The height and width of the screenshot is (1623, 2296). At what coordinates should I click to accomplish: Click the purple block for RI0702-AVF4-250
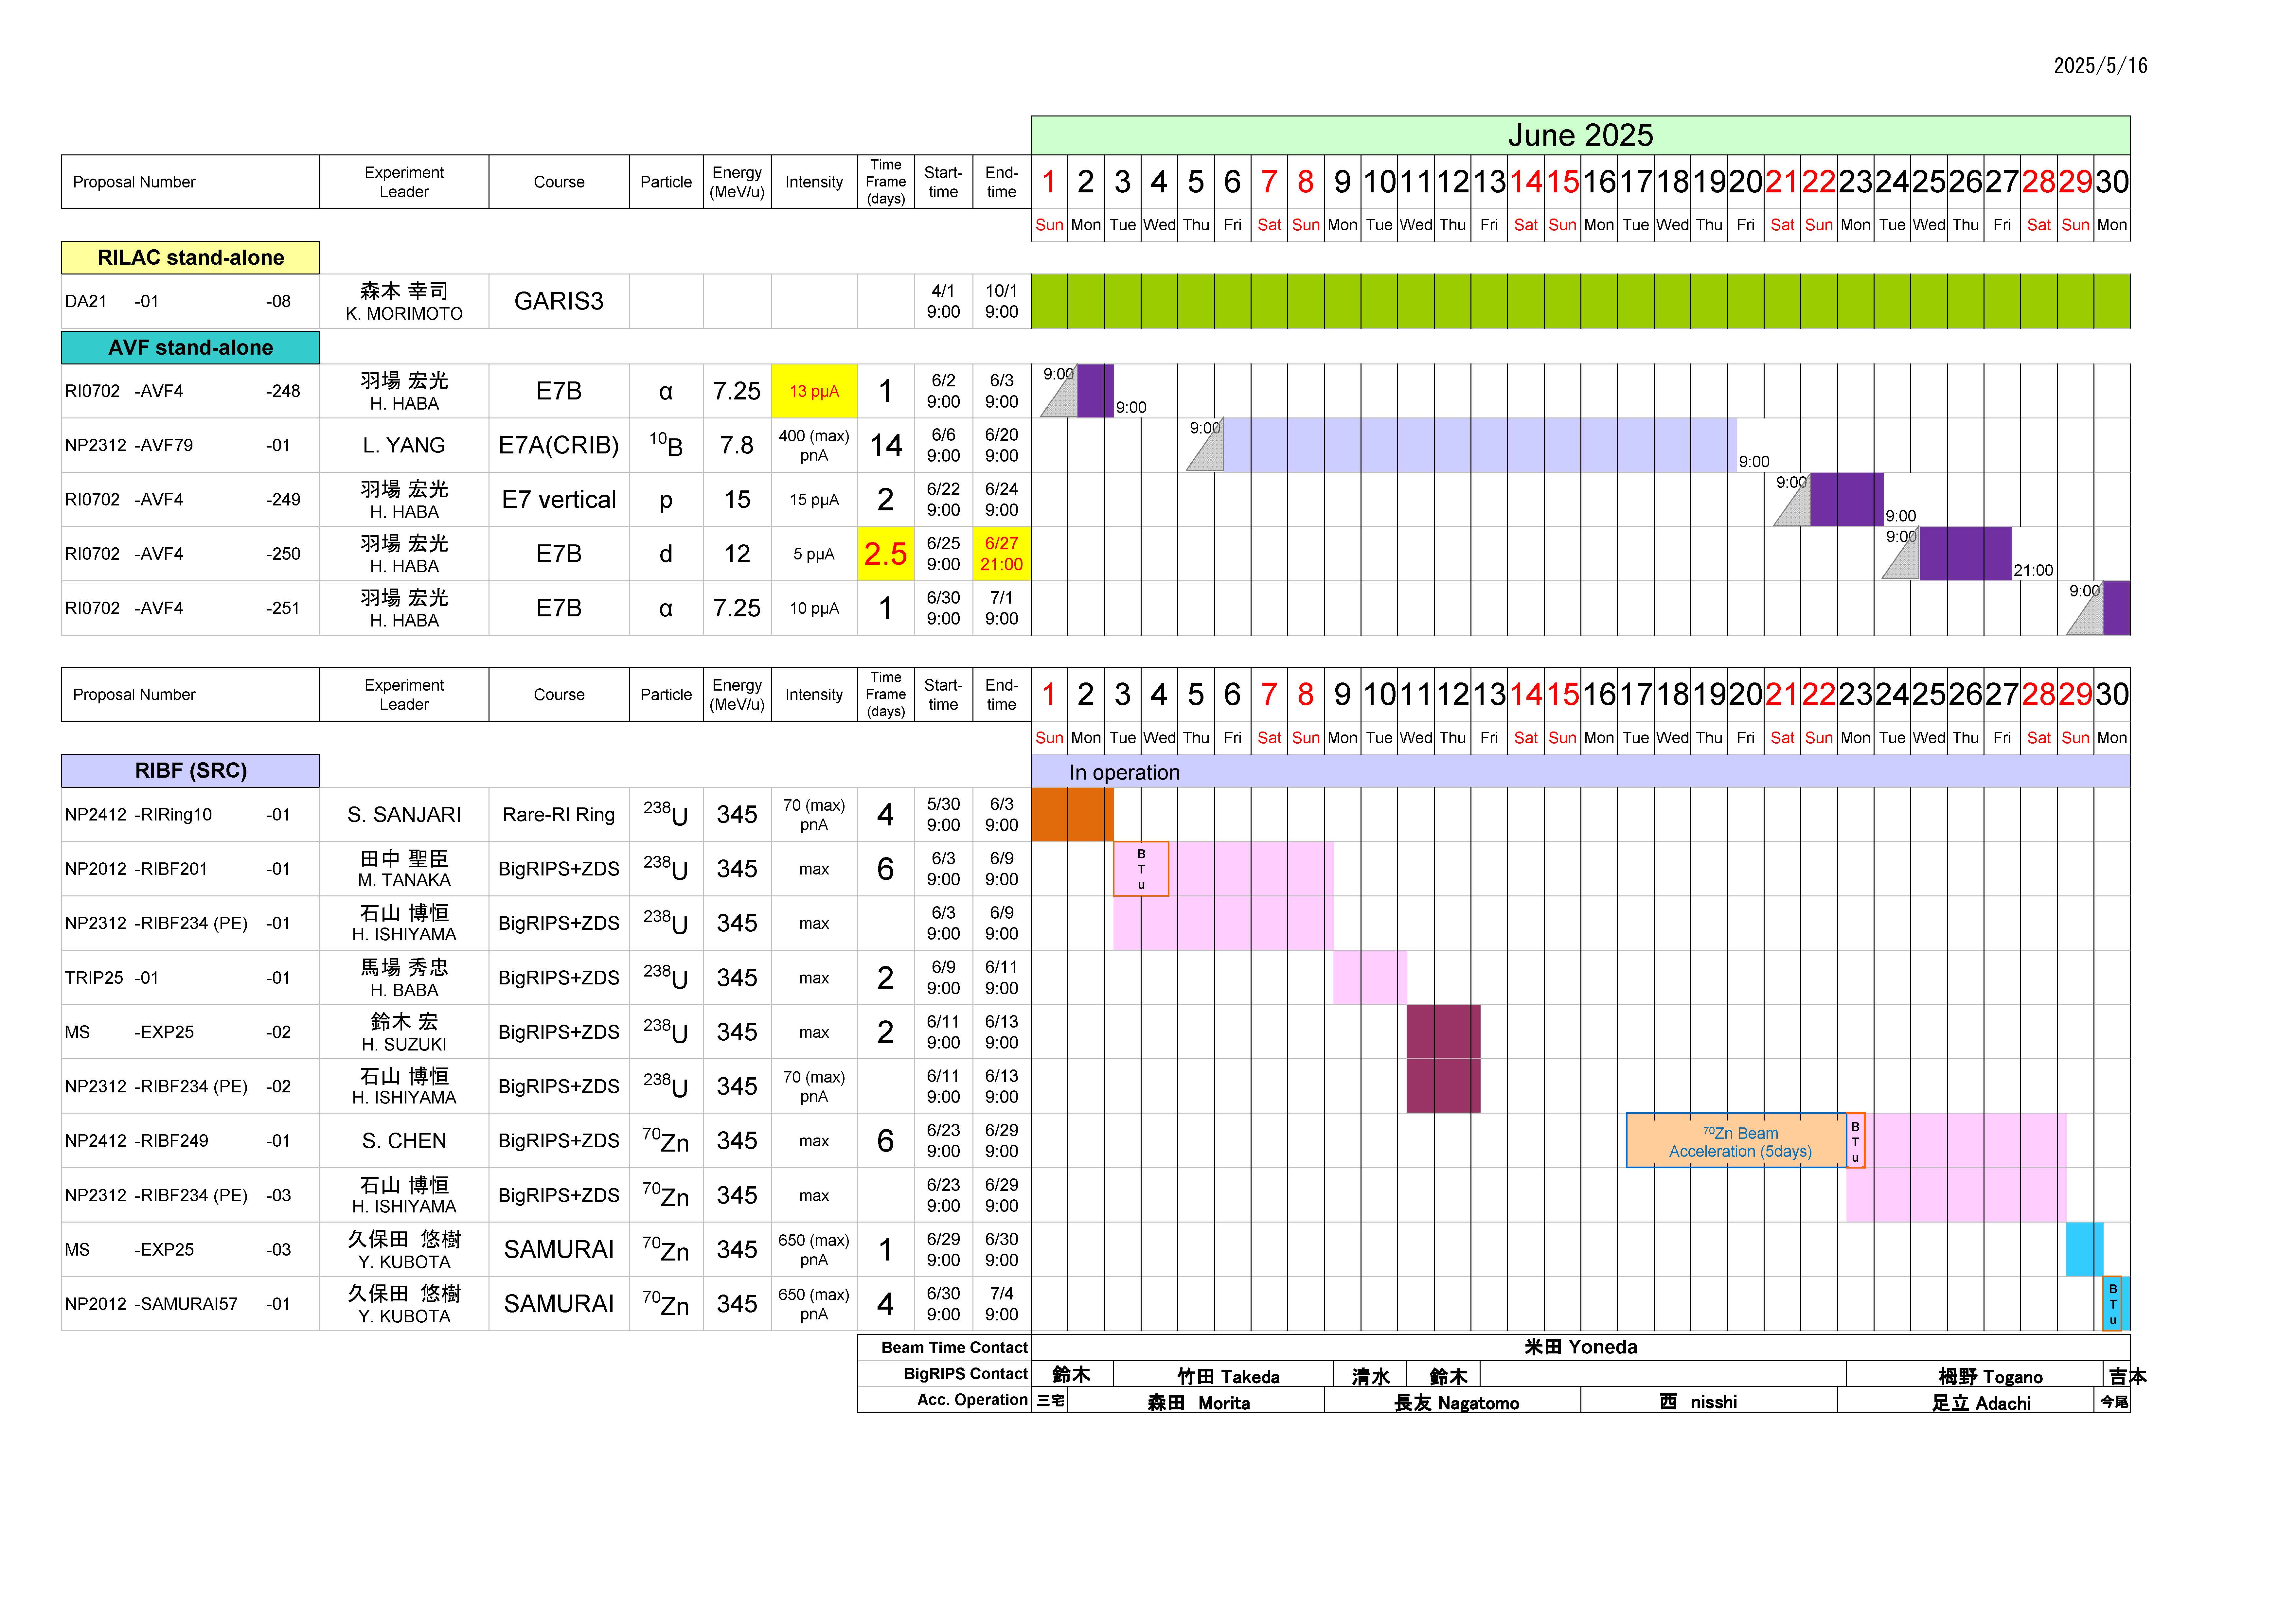click(x=1965, y=554)
